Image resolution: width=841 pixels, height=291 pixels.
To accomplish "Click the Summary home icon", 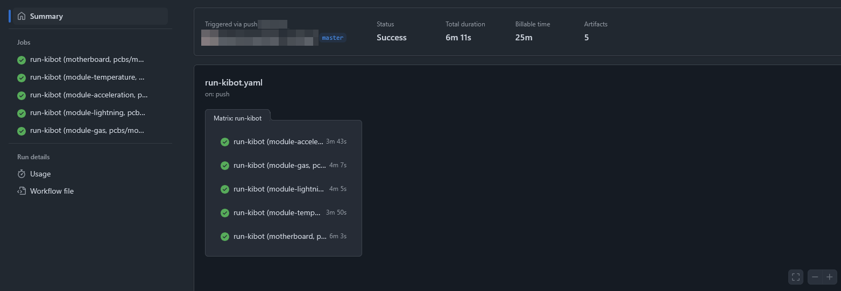I will point(22,16).
